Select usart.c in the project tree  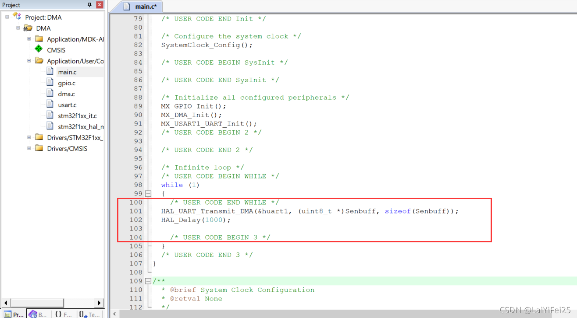pyautogui.click(x=67, y=105)
